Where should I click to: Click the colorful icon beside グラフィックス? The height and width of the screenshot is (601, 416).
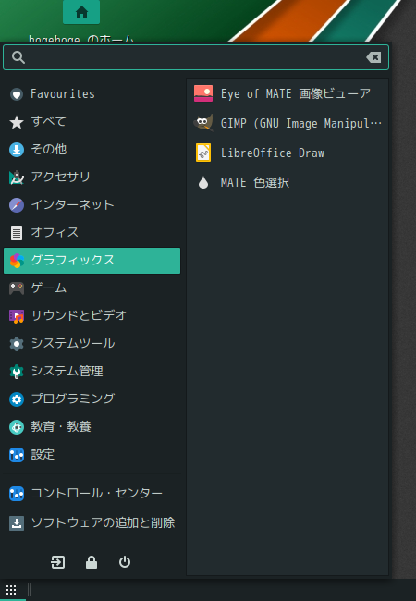(17, 261)
